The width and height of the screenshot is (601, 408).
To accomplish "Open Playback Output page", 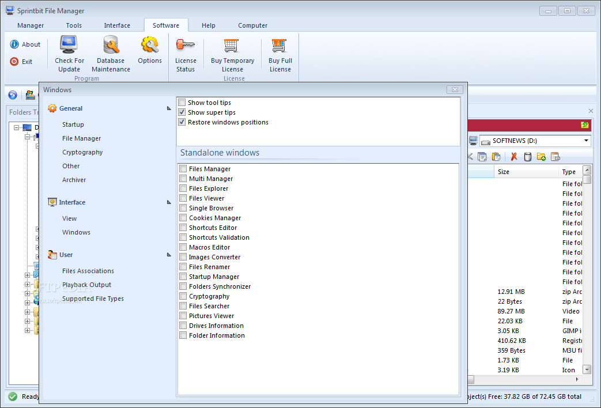I will click(86, 285).
